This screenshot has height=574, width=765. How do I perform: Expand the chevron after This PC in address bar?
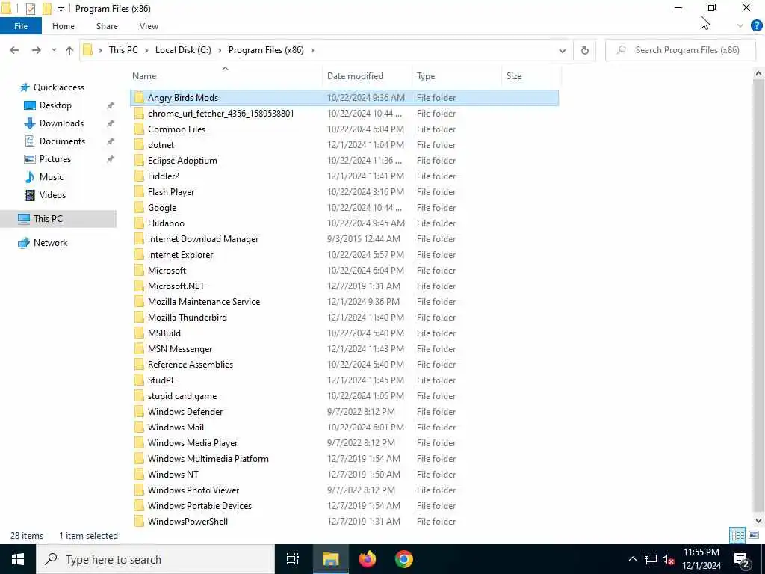146,50
